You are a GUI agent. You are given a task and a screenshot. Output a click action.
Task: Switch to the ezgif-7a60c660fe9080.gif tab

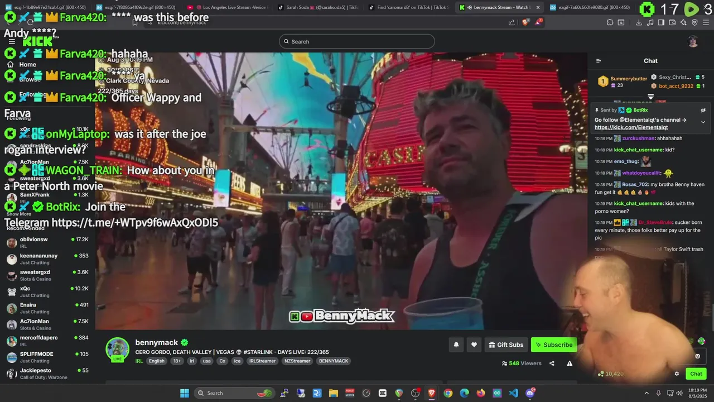(x=589, y=7)
